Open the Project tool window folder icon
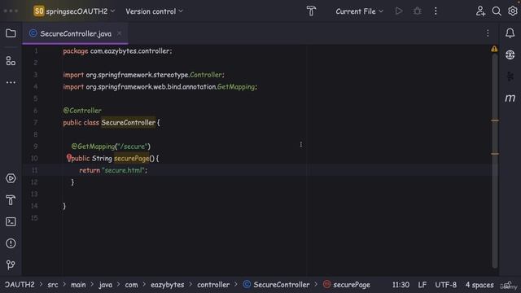 [x=11, y=33]
